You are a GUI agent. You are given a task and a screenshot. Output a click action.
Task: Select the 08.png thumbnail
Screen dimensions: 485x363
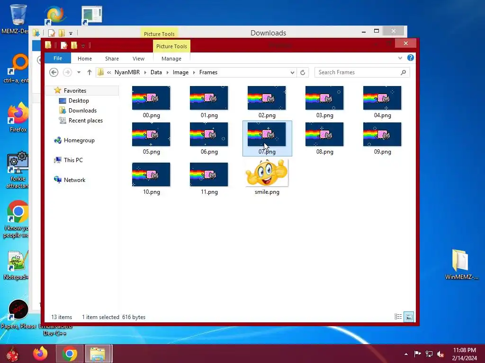(324, 134)
